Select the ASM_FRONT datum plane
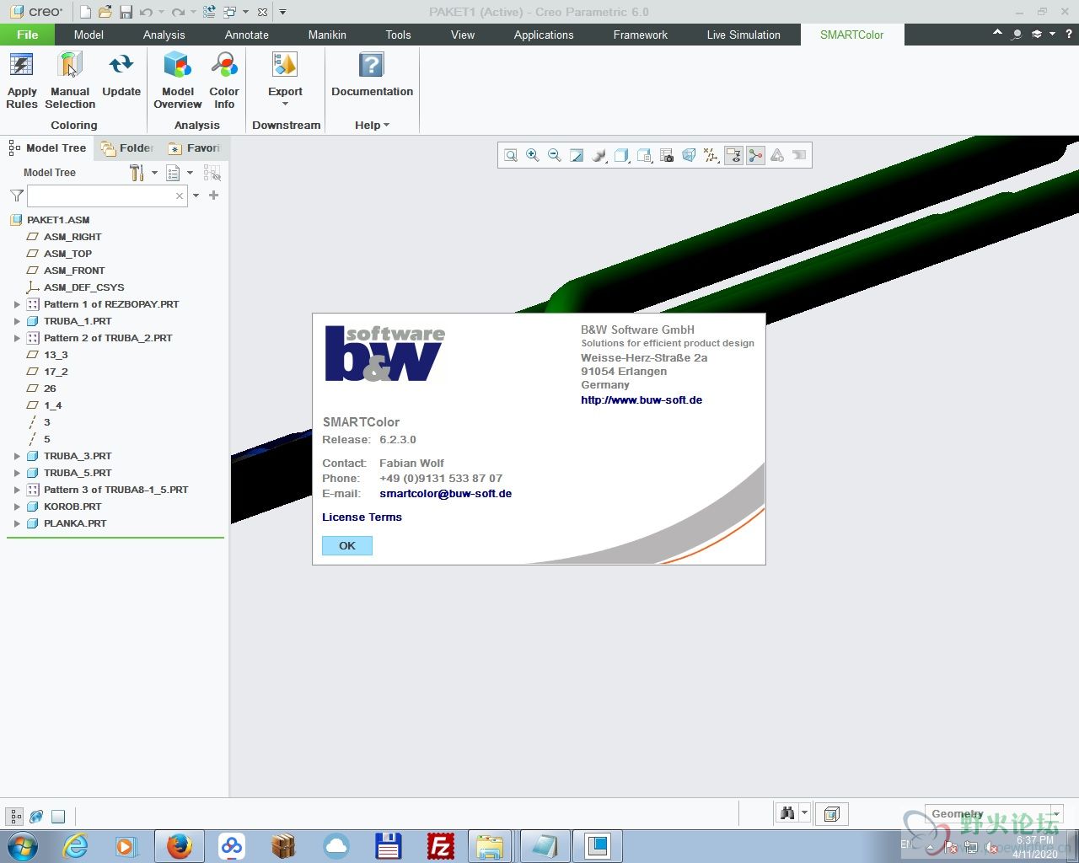Viewport: 1079px width, 863px height. pos(74,271)
